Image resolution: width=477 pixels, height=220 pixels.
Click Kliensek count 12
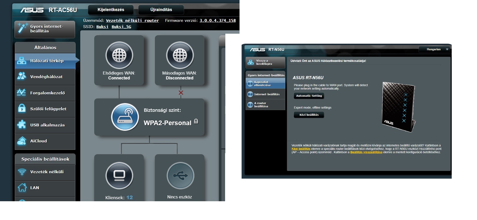click(x=130, y=197)
